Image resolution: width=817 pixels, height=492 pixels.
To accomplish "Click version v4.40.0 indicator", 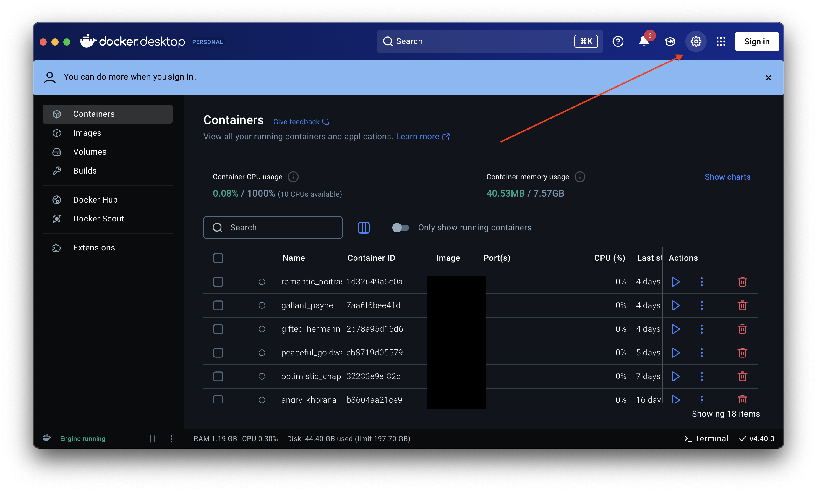I will [756, 438].
